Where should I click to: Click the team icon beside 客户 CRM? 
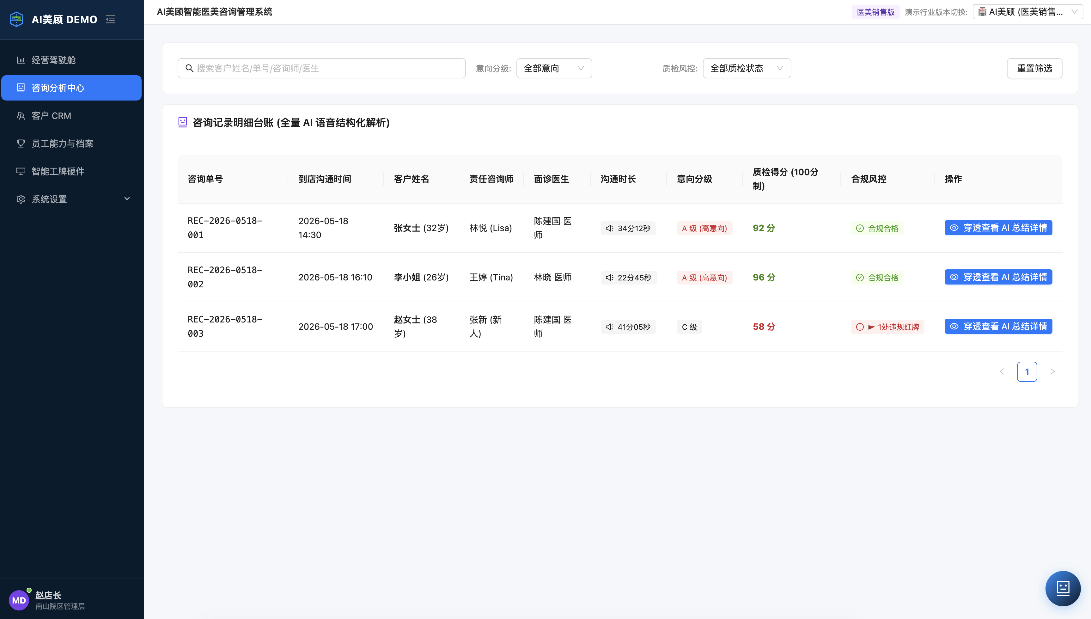coord(21,116)
